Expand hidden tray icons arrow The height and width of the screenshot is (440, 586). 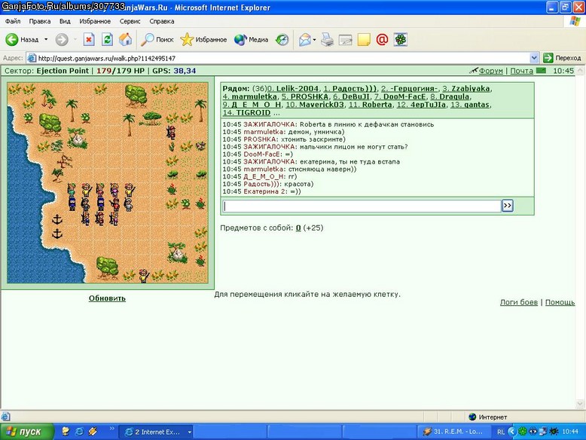click(x=511, y=432)
